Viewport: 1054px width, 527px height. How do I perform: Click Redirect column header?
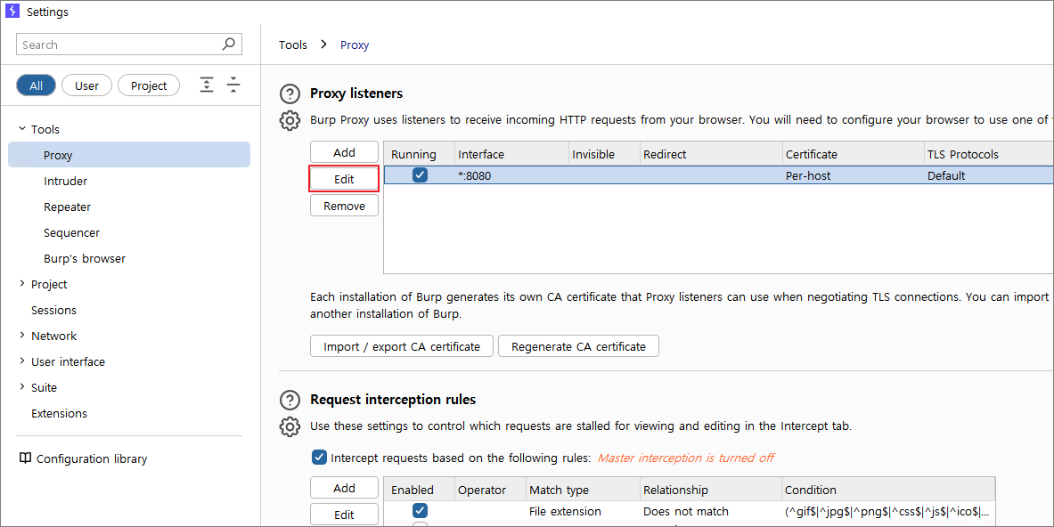711,154
